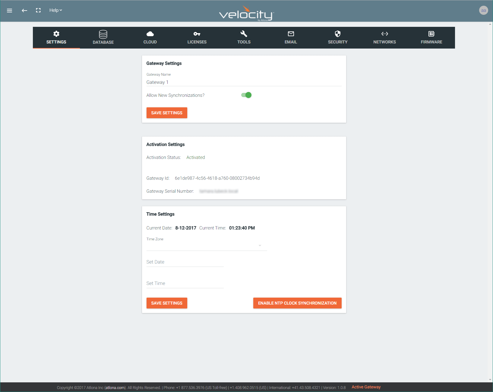Select the Settings tab
The image size is (493, 392).
pyautogui.click(x=56, y=38)
